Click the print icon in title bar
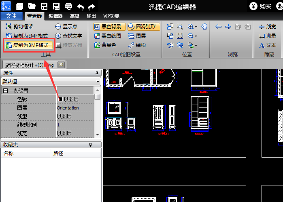283x202 pixels. (x=68, y=6)
